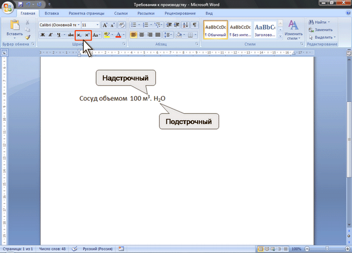
Task: Cut selection with scissors icon
Action: [27, 22]
